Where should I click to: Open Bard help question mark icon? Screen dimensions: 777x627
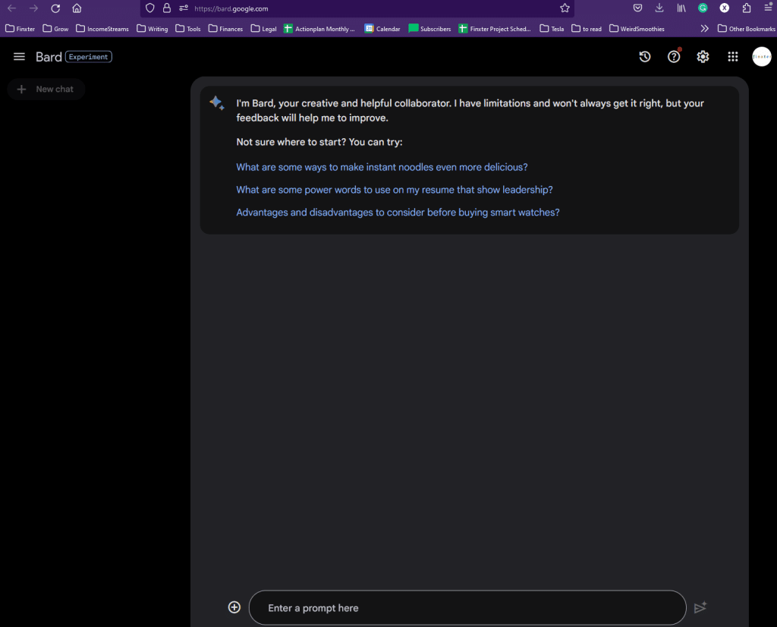click(x=674, y=56)
